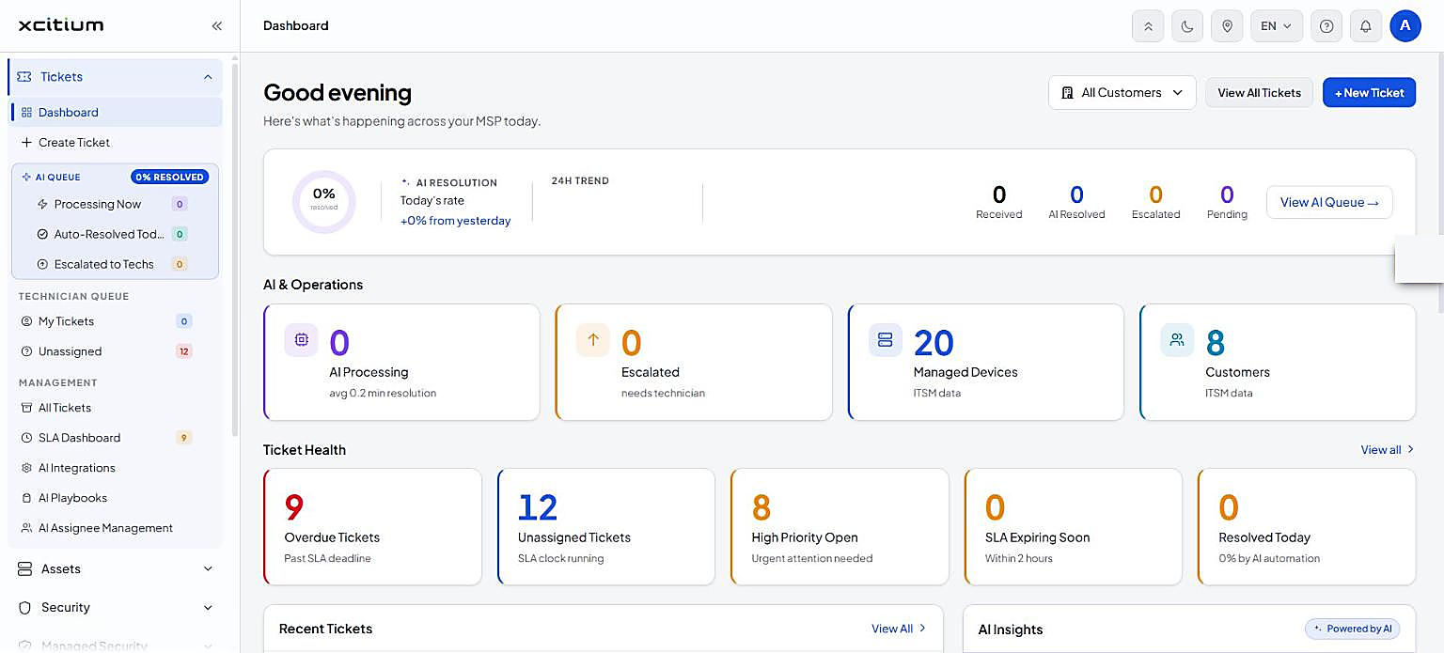This screenshot has width=1444, height=653.
Task: Open Auto-Resolved Today queue item
Action: (x=116, y=234)
